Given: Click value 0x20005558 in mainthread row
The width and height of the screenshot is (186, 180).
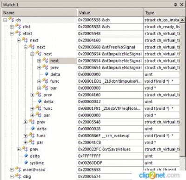Looking at the screenshot, I should pyautogui.click(x=89, y=169).
